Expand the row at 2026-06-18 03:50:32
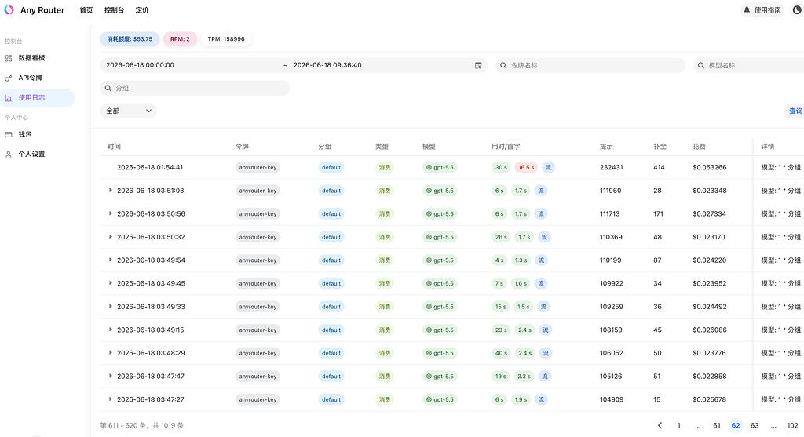Image resolution: width=804 pixels, height=437 pixels. click(110, 237)
